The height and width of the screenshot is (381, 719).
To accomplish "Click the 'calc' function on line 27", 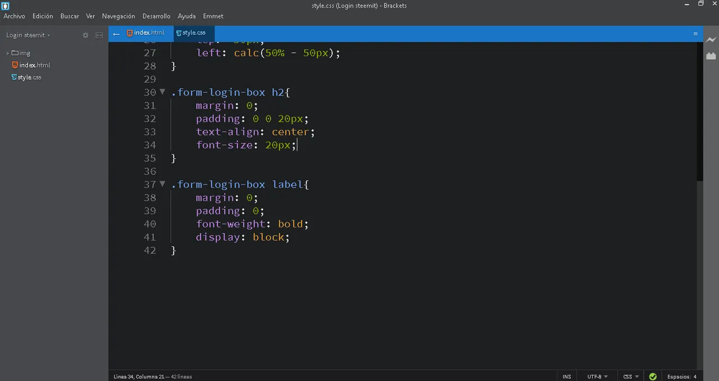I will pyautogui.click(x=247, y=53).
